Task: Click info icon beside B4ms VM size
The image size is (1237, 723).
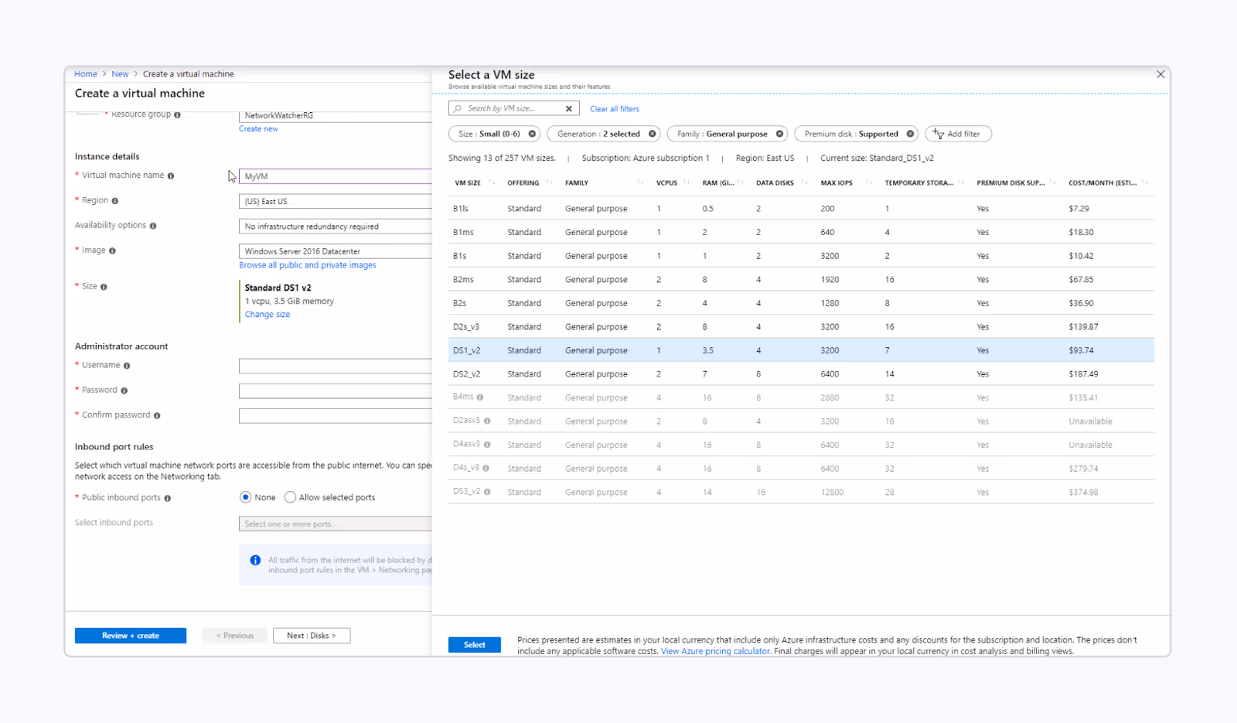Action: [x=480, y=397]
